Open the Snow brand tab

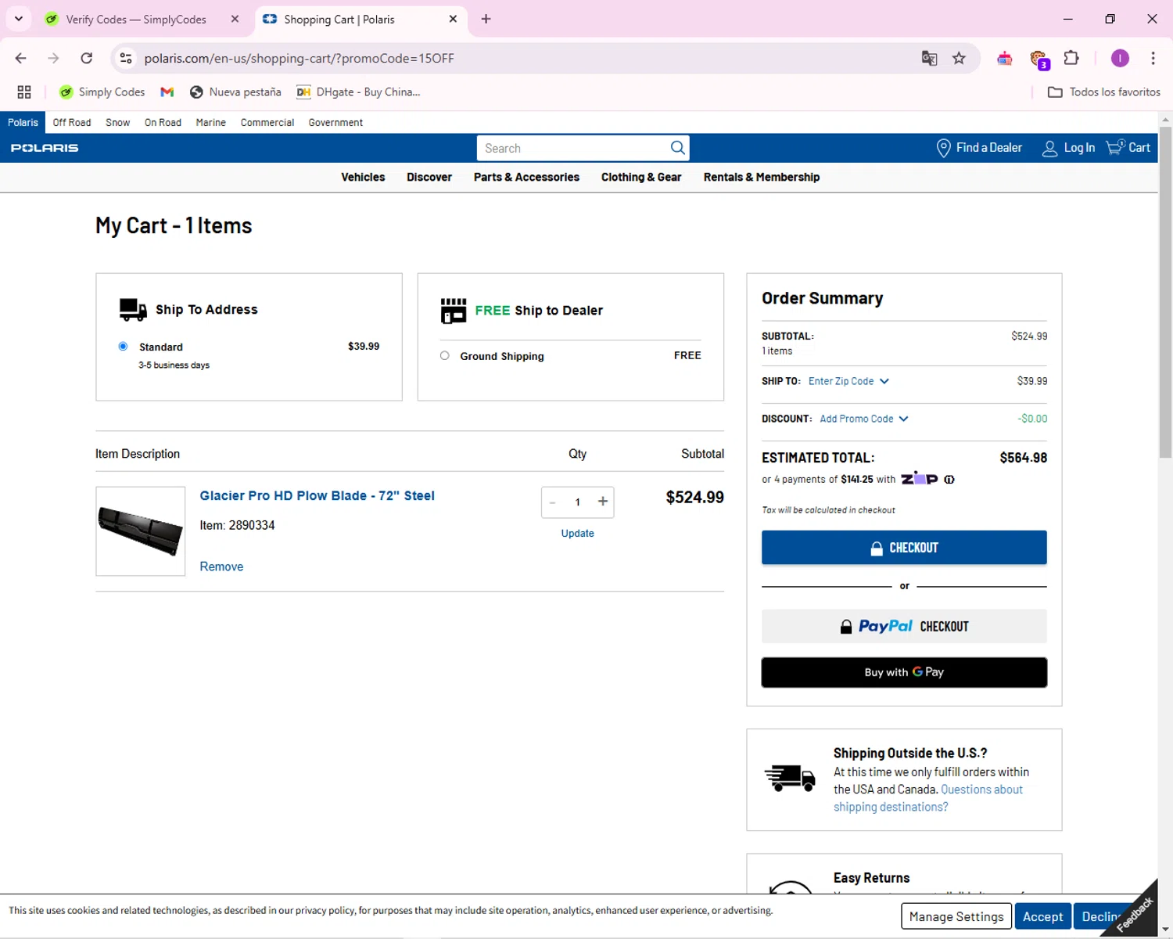(x=118, y=123)
